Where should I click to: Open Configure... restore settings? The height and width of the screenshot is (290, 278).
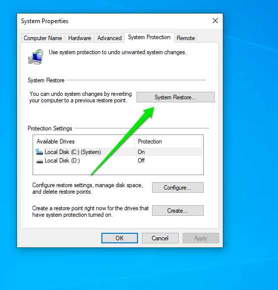(178, 188)
